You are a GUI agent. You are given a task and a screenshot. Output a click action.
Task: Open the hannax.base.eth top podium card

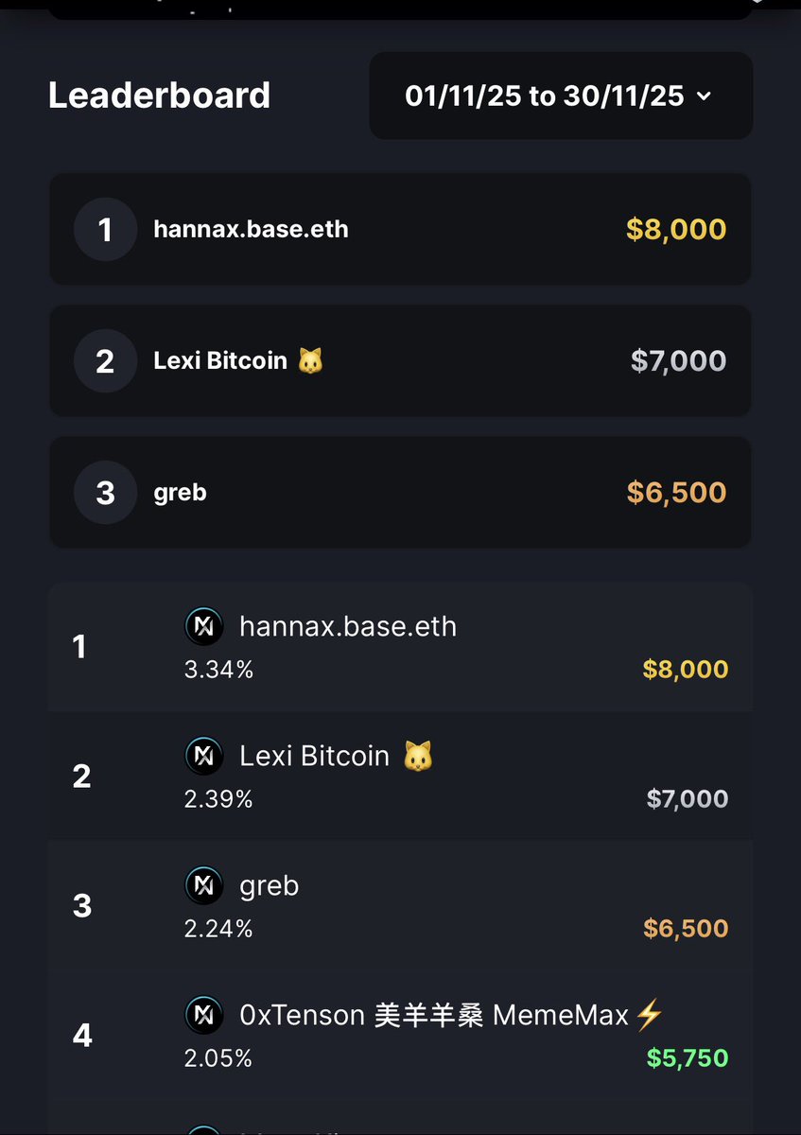click(x=400, y=229)
